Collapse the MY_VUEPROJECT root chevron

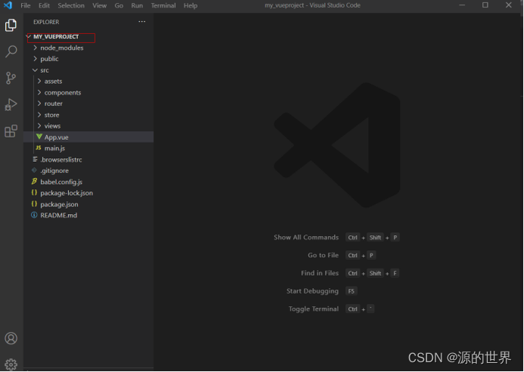29,36
